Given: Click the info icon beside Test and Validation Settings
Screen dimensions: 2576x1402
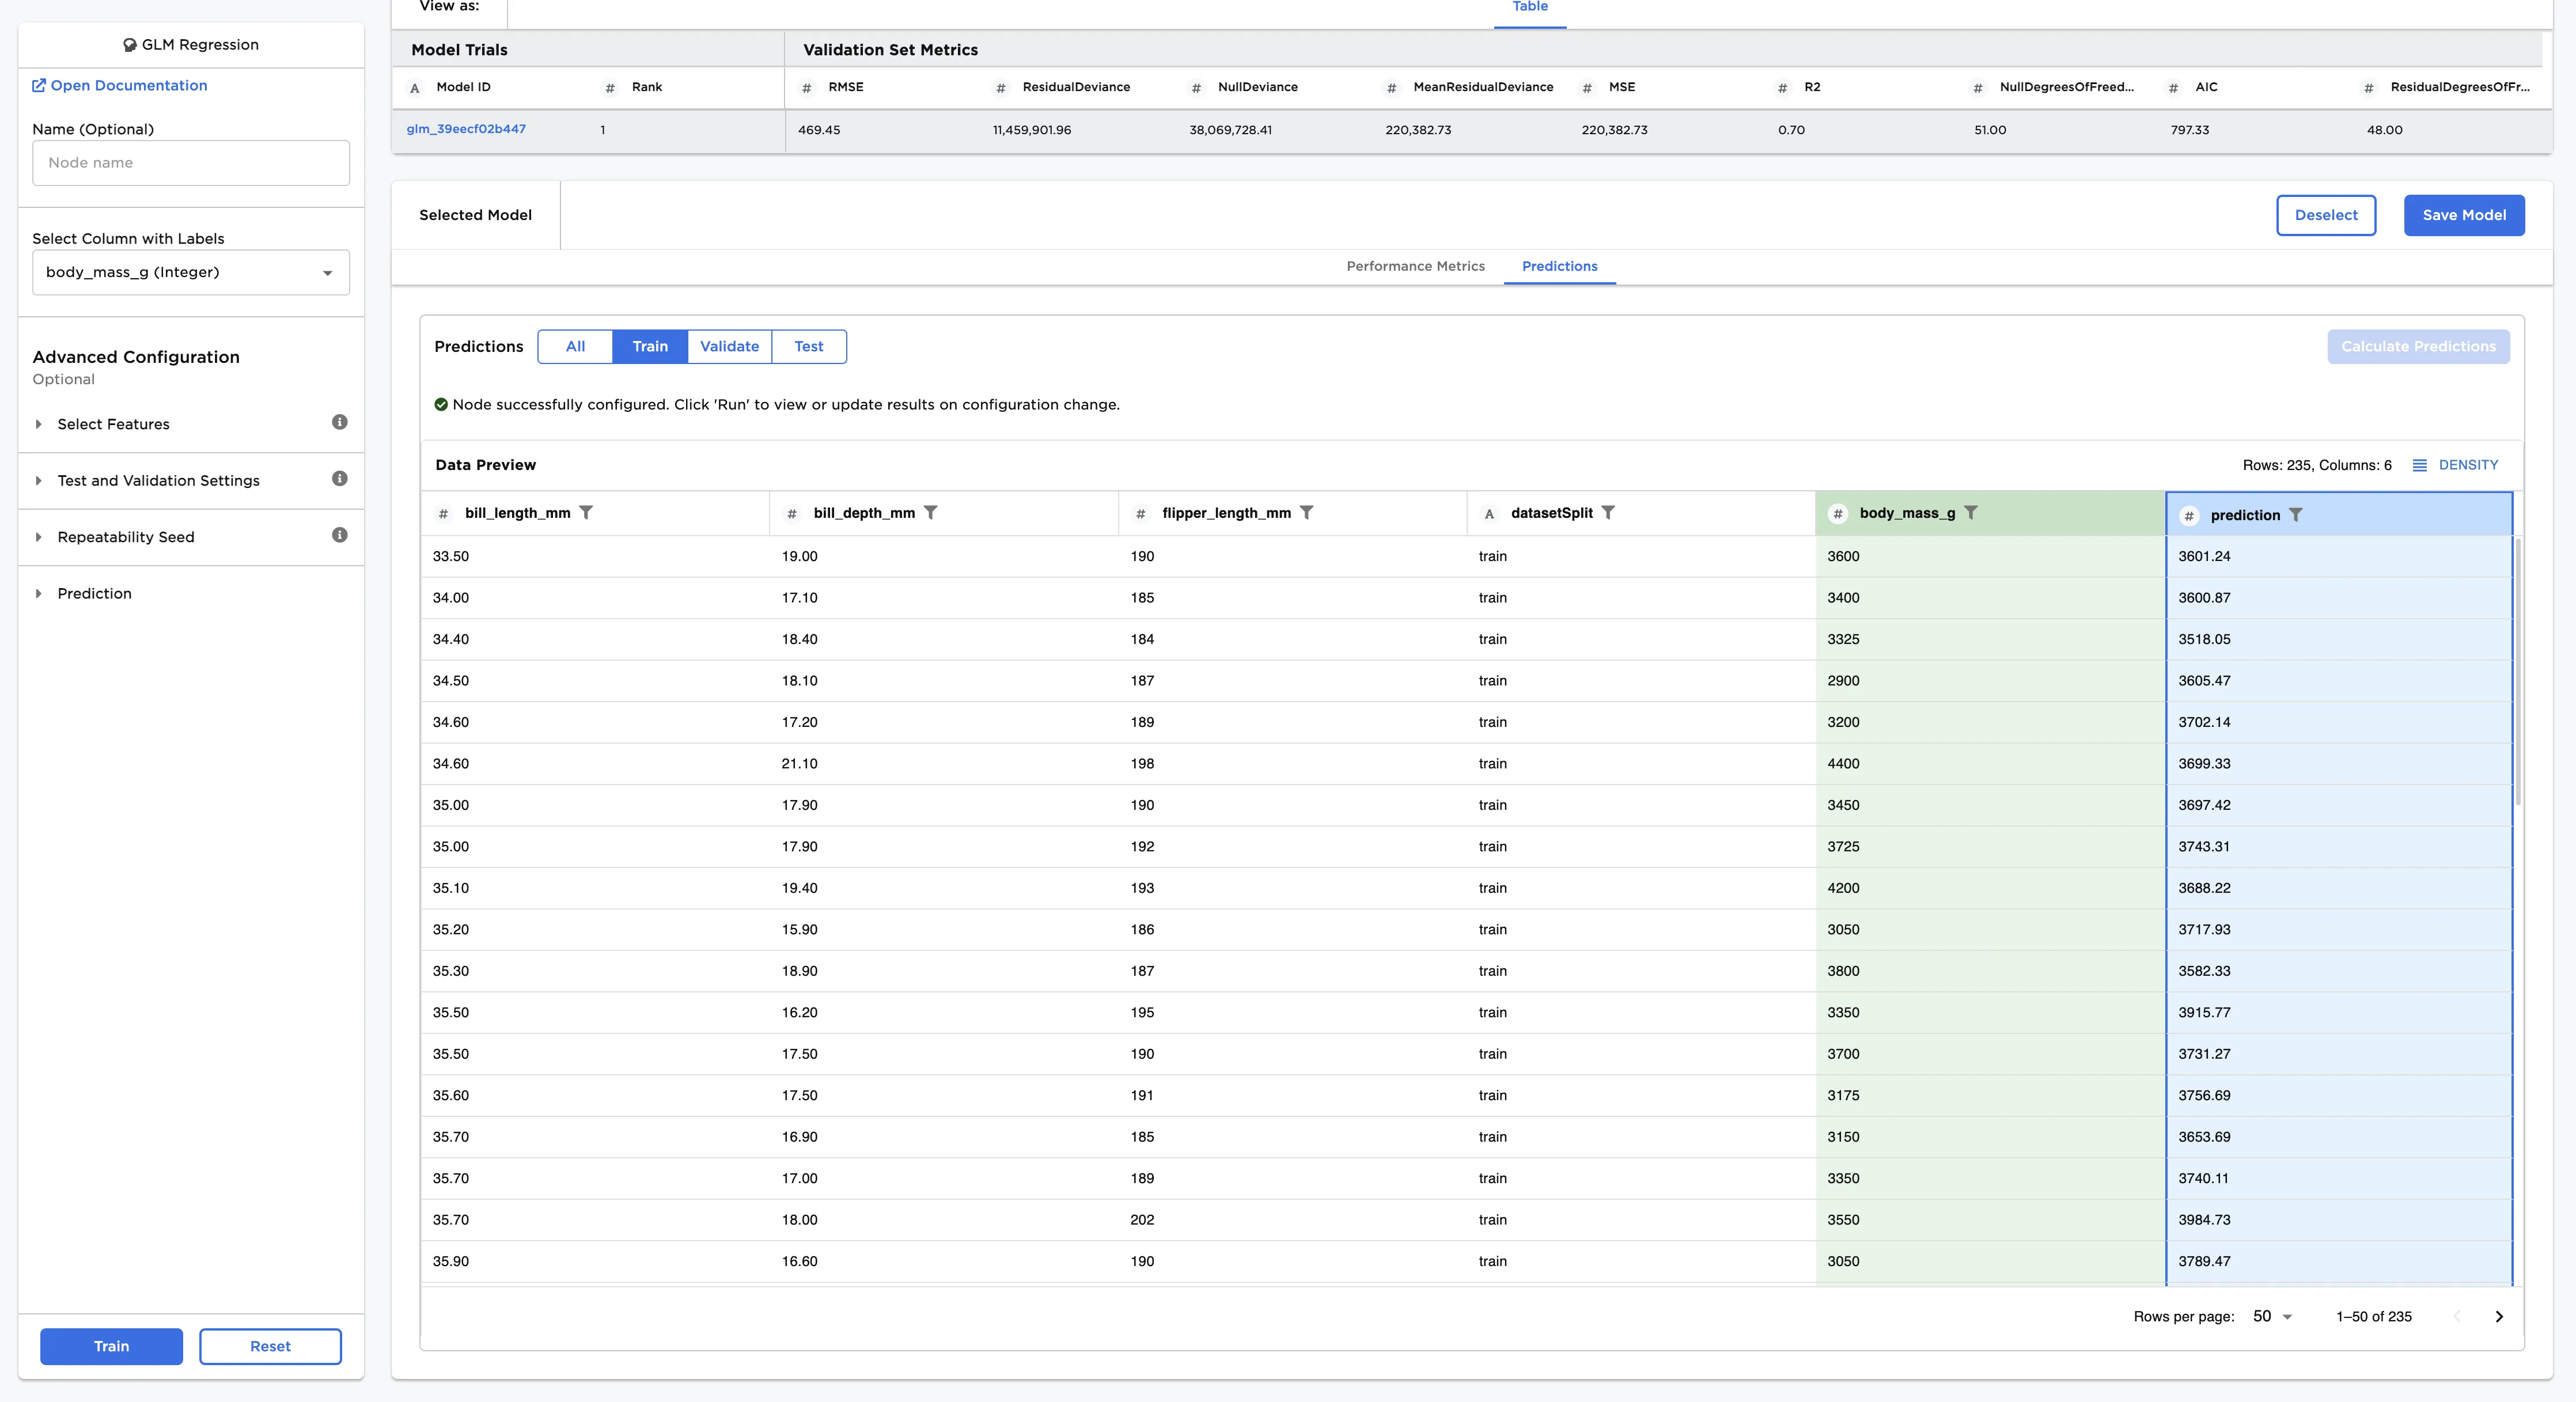Looking at the screenshot, I should (x=339, y=478).
